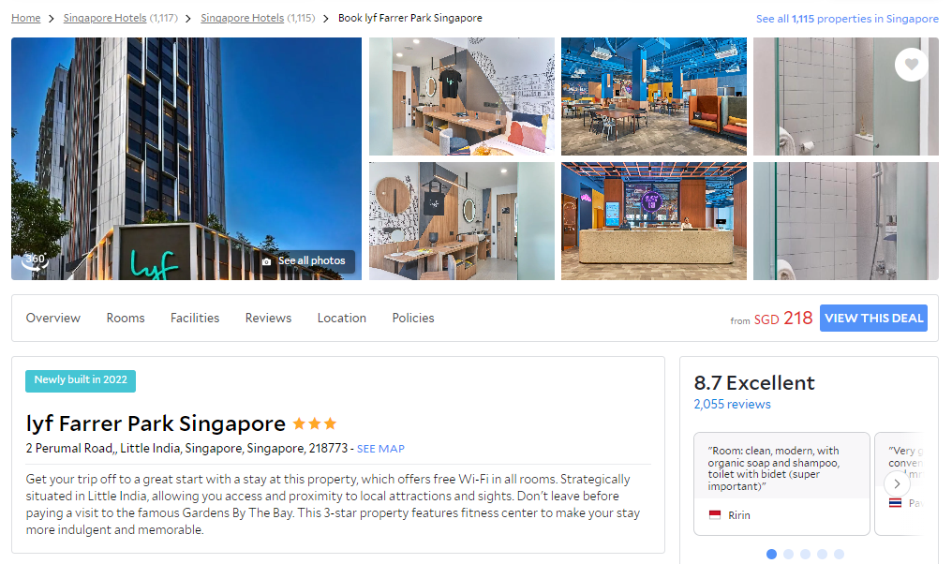Select the last review carousel dot
The height and width of the screenshot is (564, 952).
pos(839,554)
